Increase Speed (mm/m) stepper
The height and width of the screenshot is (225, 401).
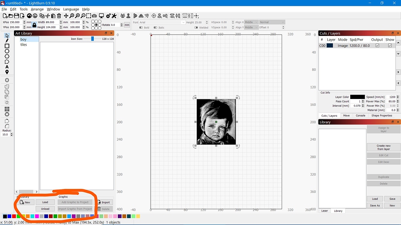coord(398,96)
